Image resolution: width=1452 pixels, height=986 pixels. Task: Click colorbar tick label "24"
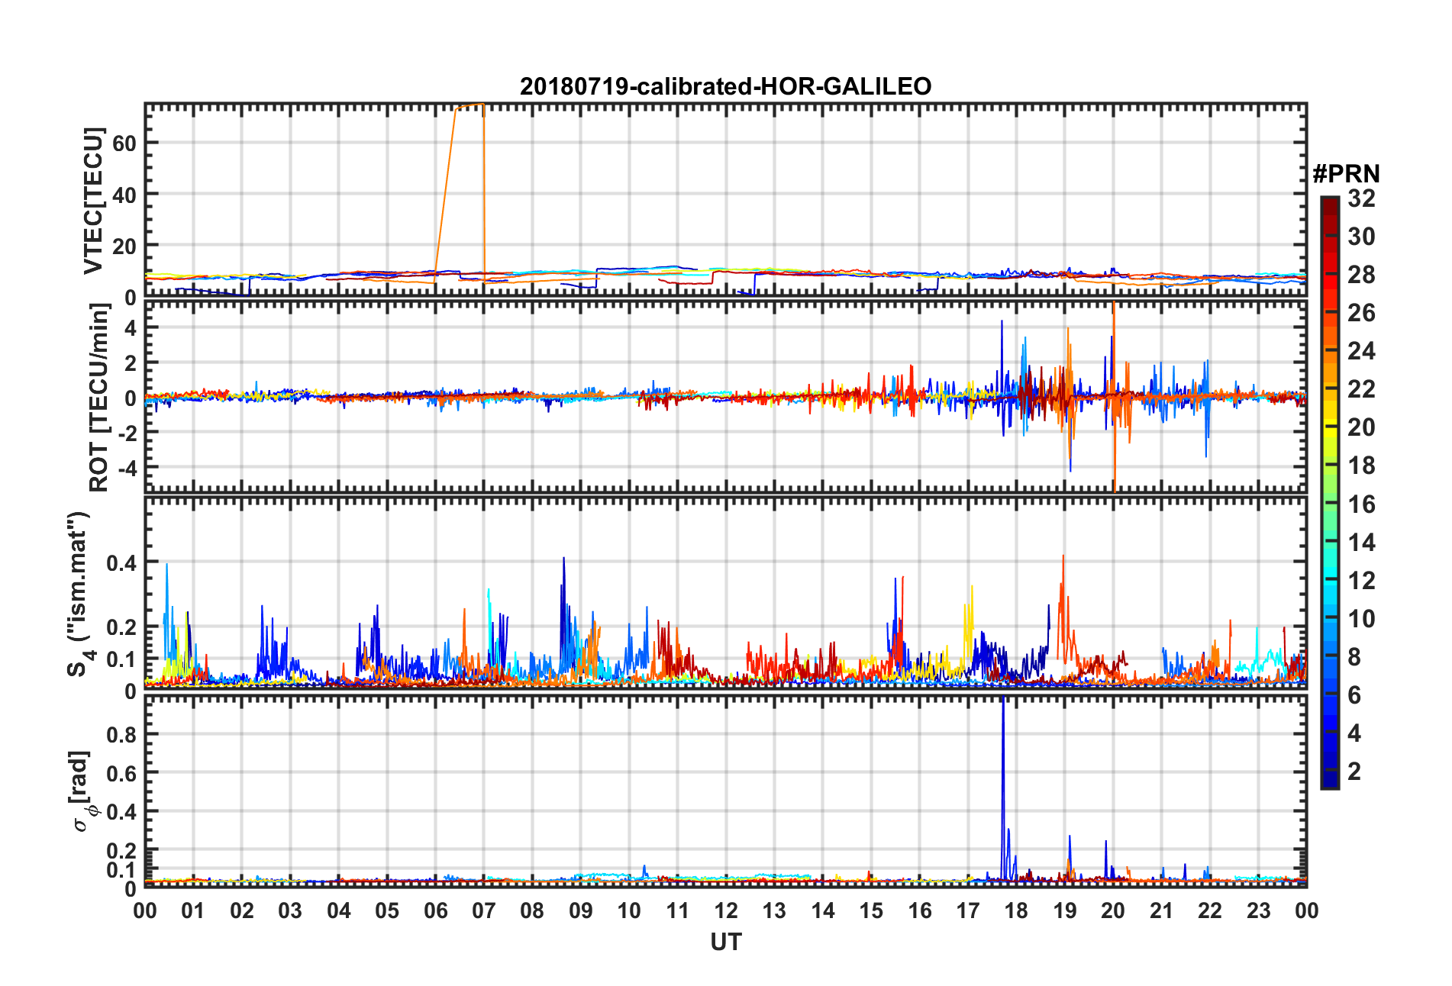(x=1361, y=351)
